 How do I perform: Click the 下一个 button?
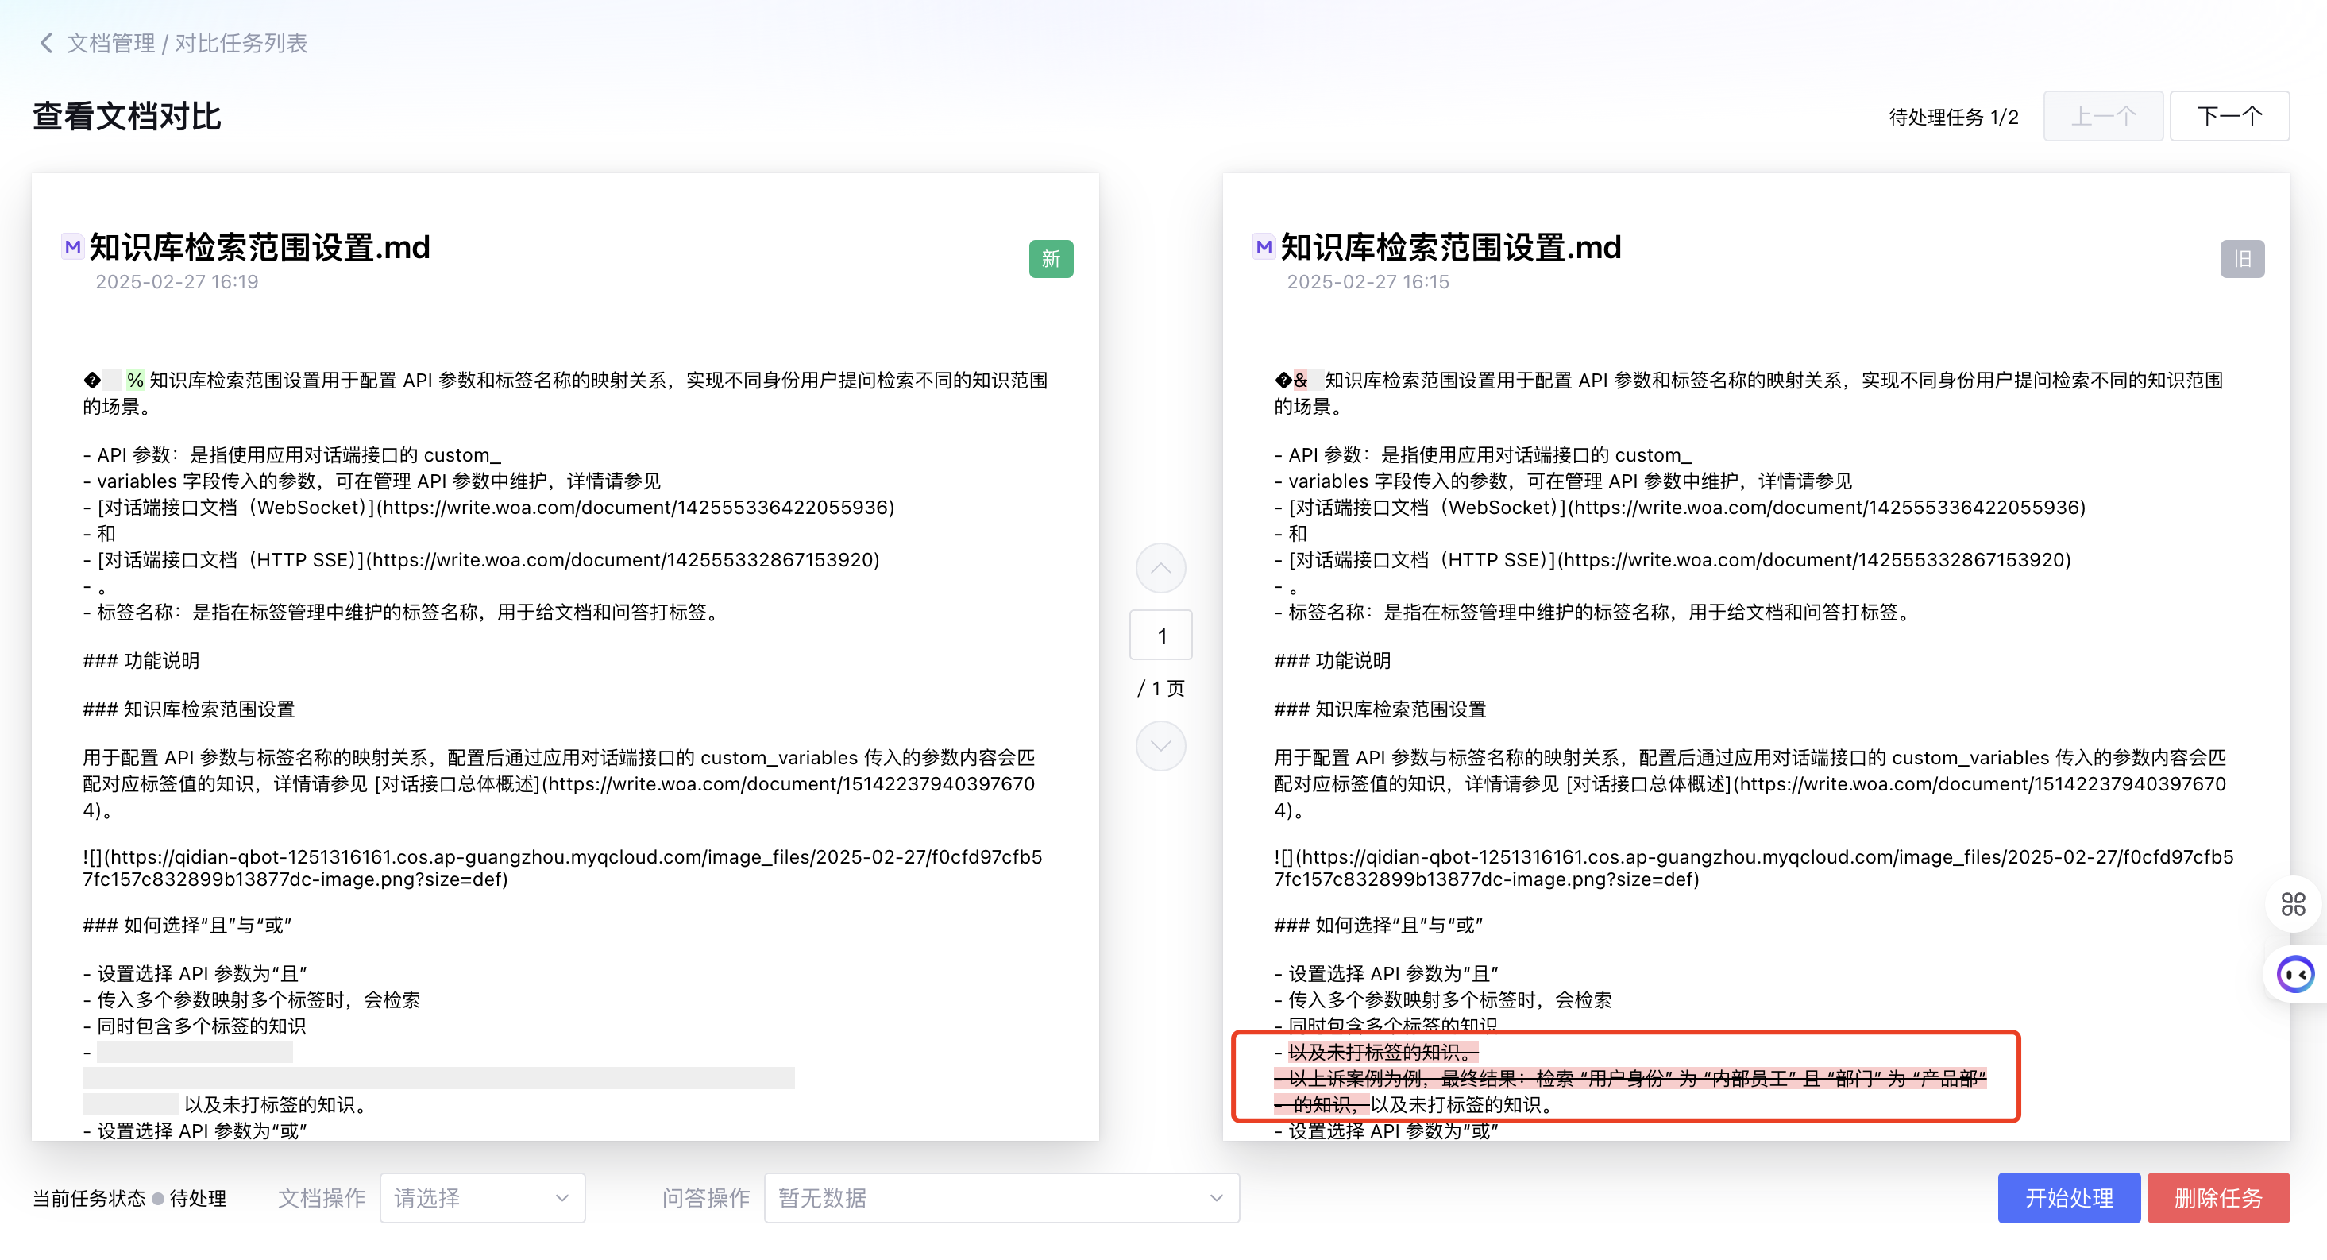(2229, 116)
